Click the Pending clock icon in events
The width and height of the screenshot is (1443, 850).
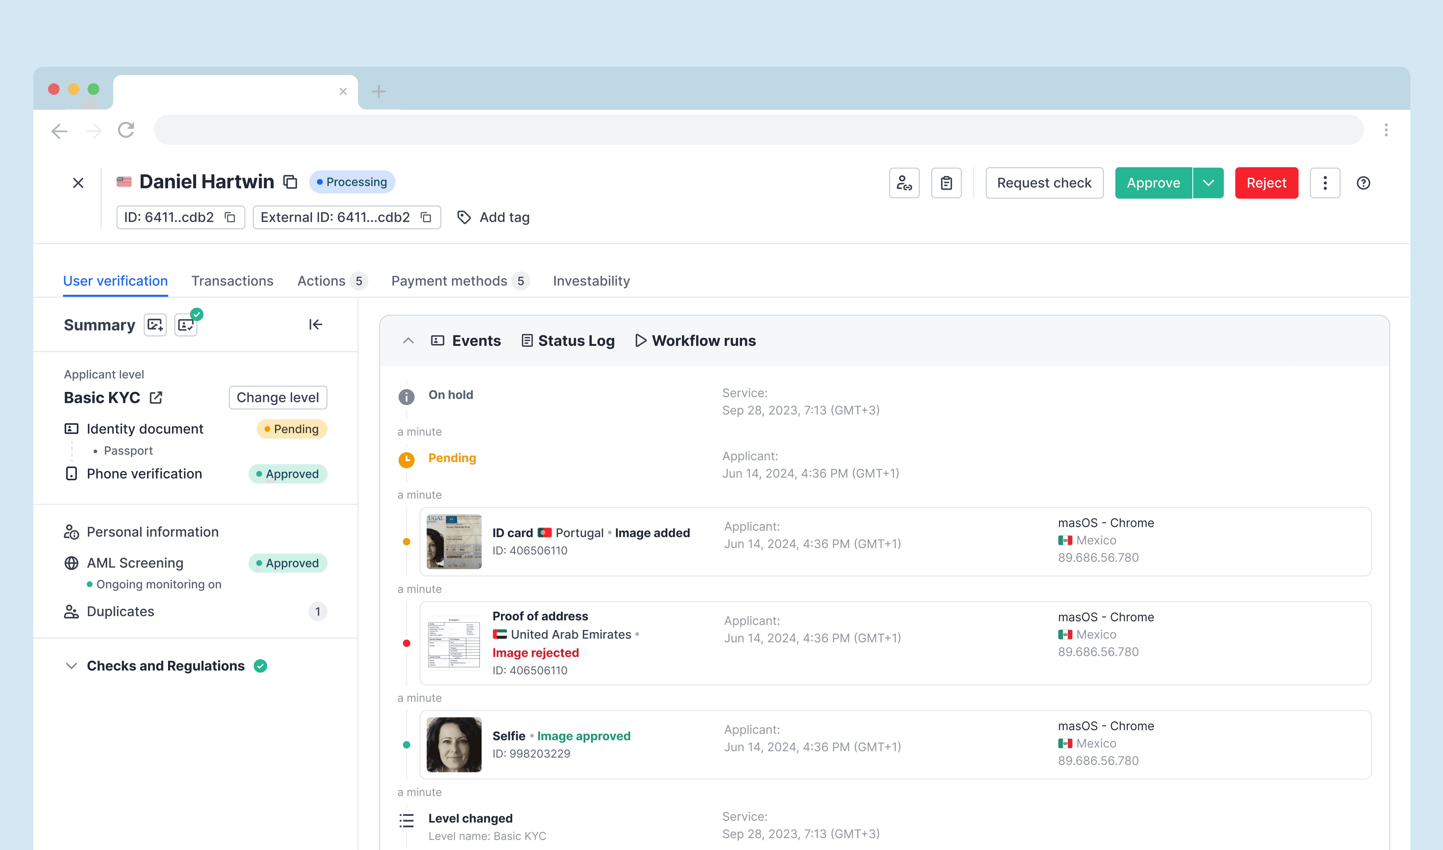[406, 459]
